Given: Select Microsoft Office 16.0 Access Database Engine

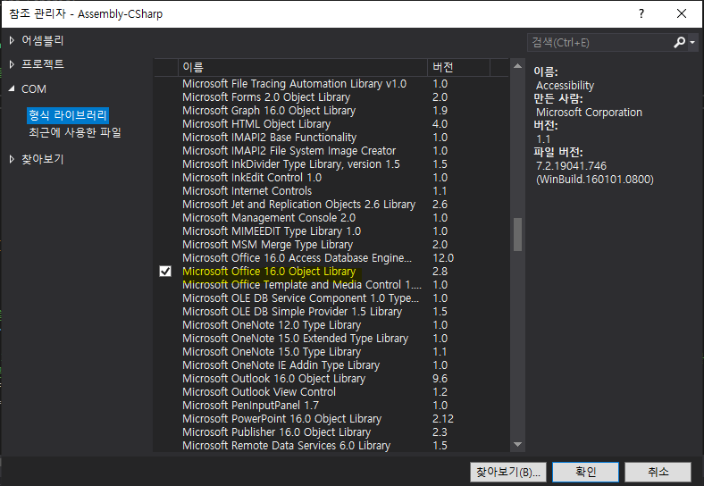Looking at the screenshot, I should coord(331,258).
